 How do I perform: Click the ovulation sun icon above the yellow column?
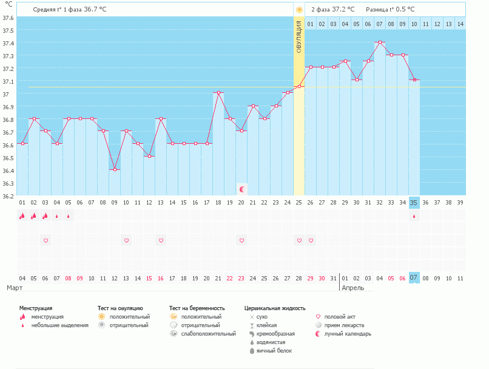click(x=298, y=10)
